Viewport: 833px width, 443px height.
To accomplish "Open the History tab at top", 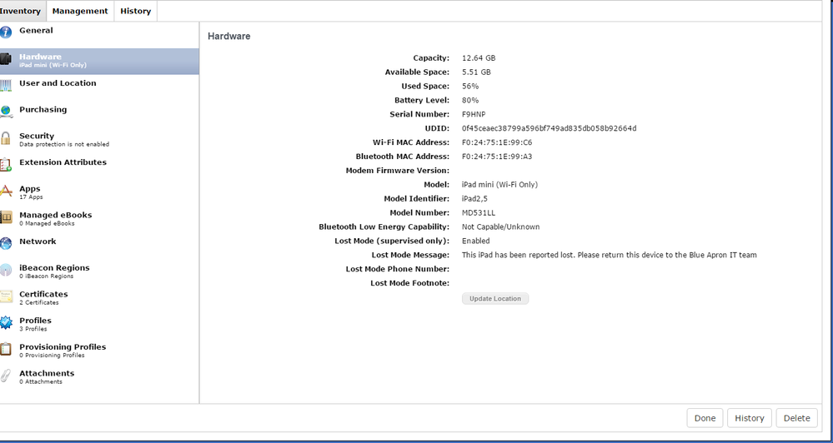I will click(135, 11).
